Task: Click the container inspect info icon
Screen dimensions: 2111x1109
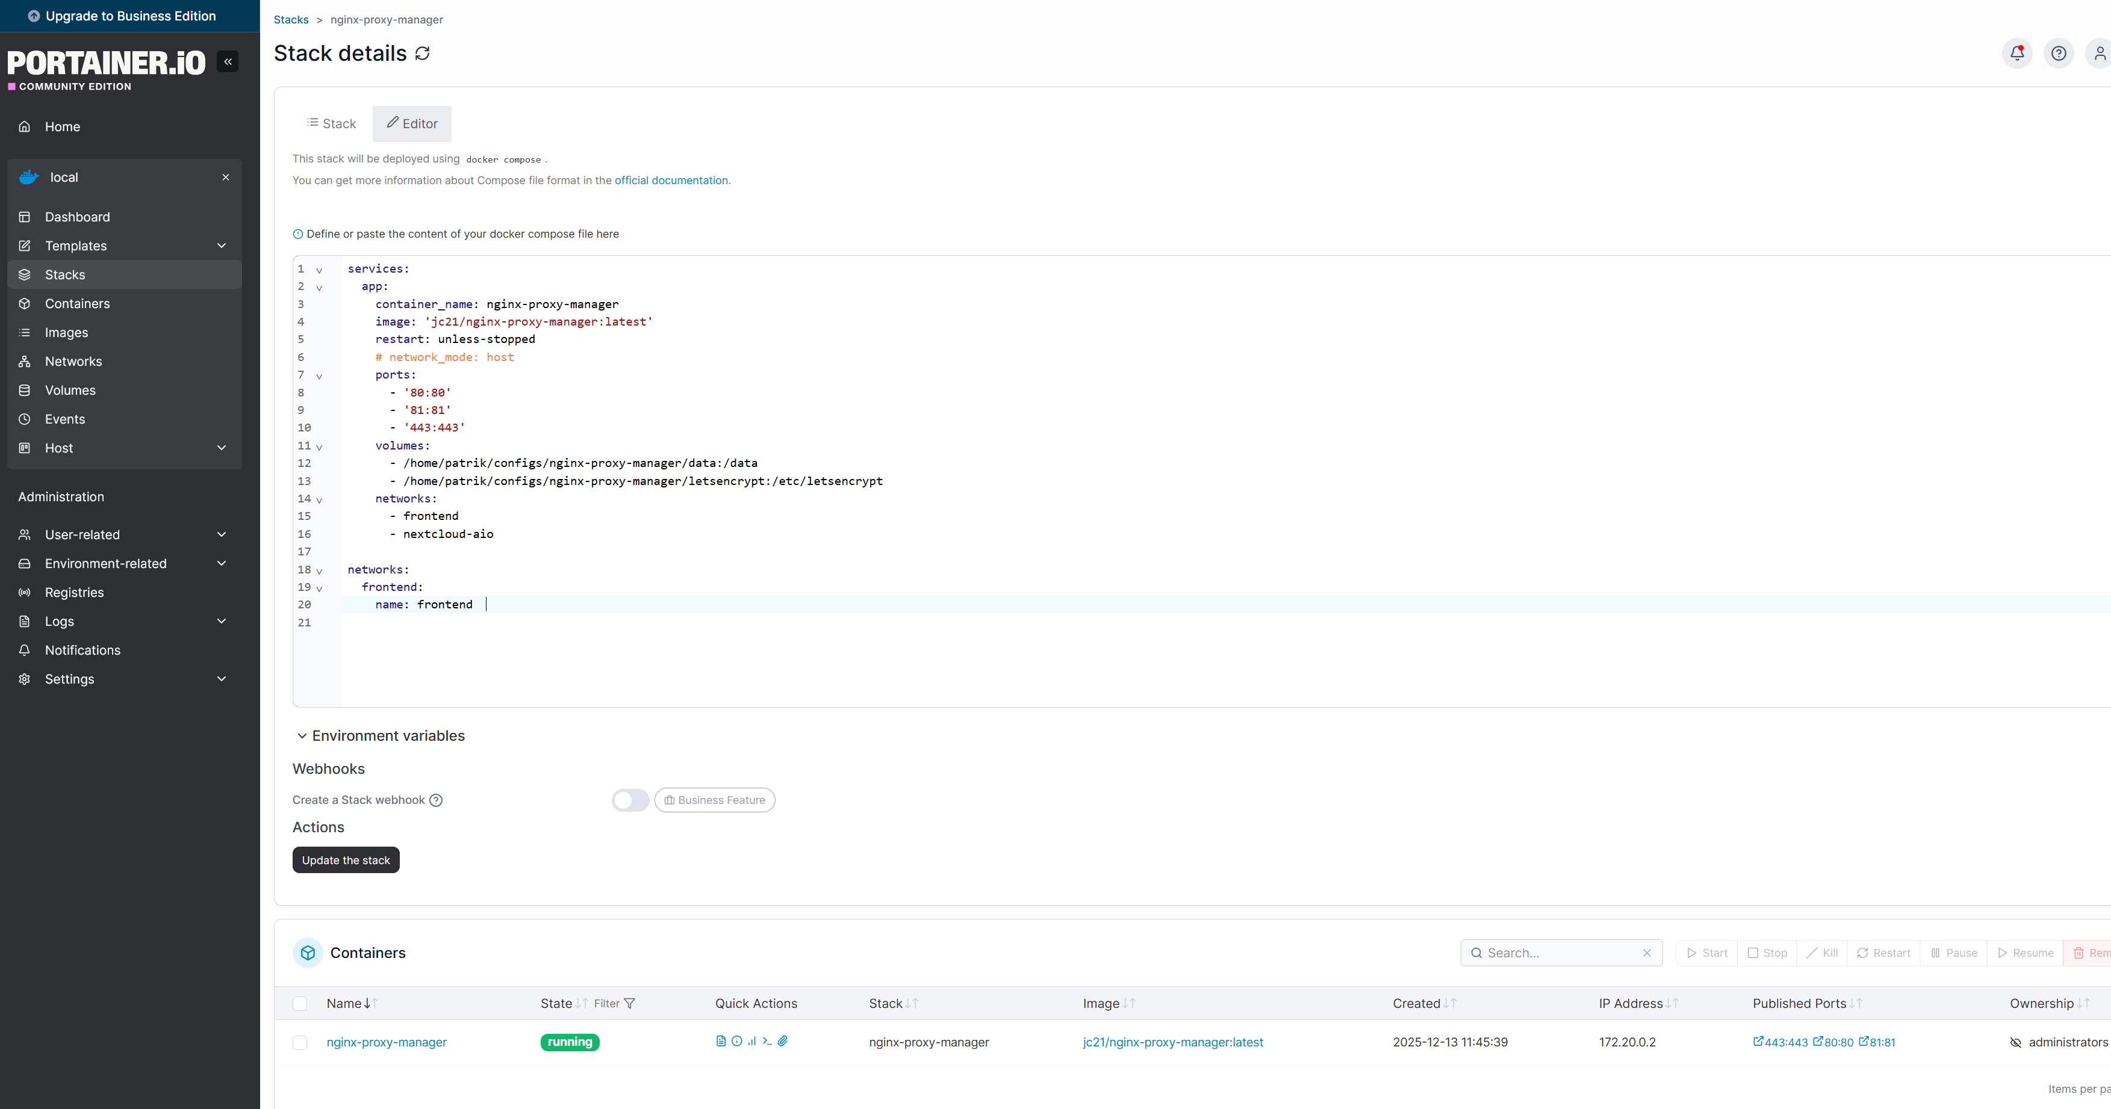Action: [737, 1041]
